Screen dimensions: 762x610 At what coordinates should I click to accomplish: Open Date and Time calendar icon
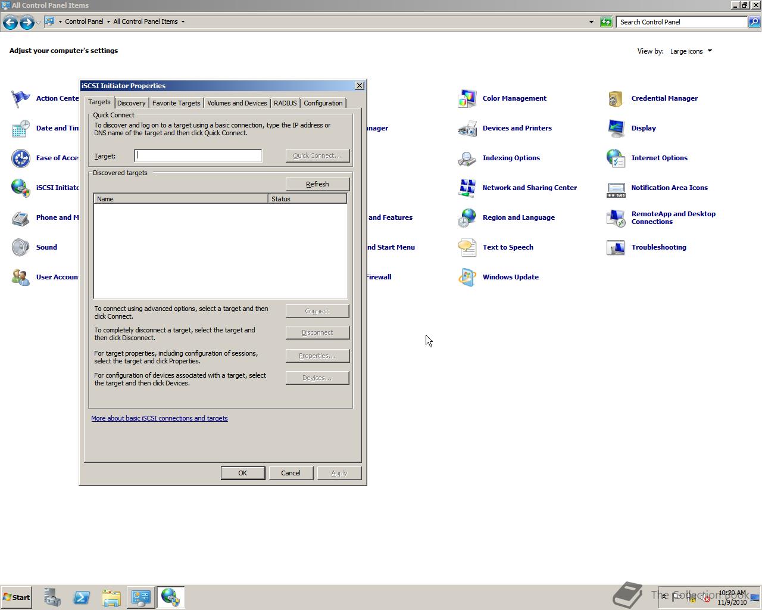coord(21,128)
